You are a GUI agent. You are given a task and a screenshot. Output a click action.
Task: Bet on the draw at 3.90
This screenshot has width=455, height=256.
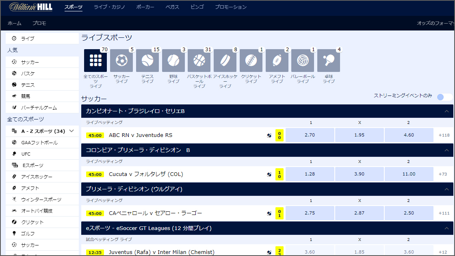click(x=360, y=174)
